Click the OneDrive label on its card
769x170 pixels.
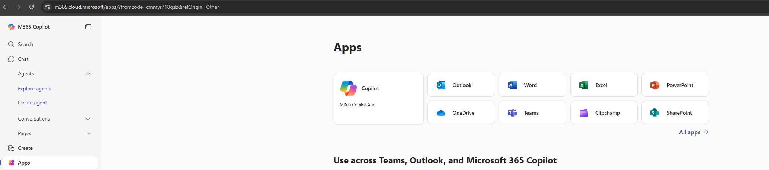(463, 113)
